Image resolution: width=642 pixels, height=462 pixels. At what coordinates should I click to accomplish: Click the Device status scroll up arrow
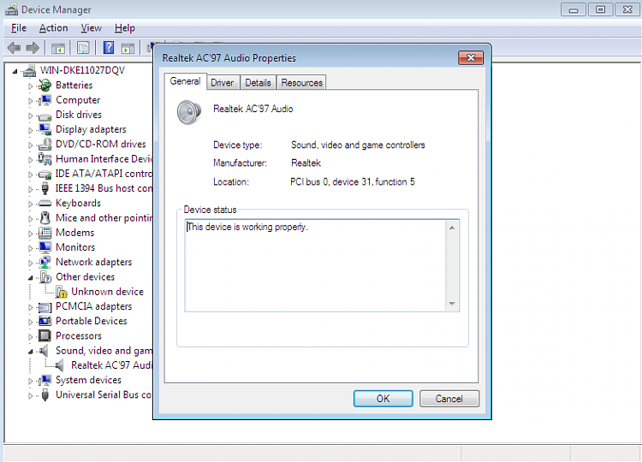pos(452,228)
